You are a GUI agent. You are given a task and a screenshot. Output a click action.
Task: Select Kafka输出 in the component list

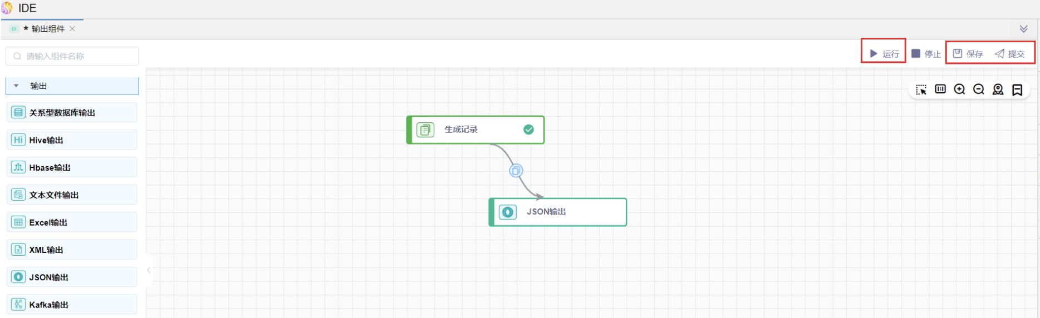click(x=72, y=305)
